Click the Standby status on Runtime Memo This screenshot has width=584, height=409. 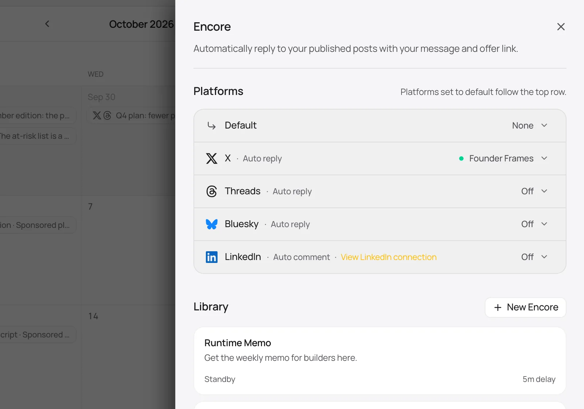(220, 379)
